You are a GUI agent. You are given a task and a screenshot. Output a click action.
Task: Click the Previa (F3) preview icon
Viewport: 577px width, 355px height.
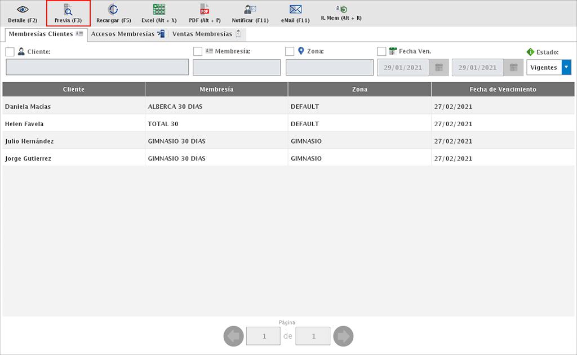coord(68,10)
